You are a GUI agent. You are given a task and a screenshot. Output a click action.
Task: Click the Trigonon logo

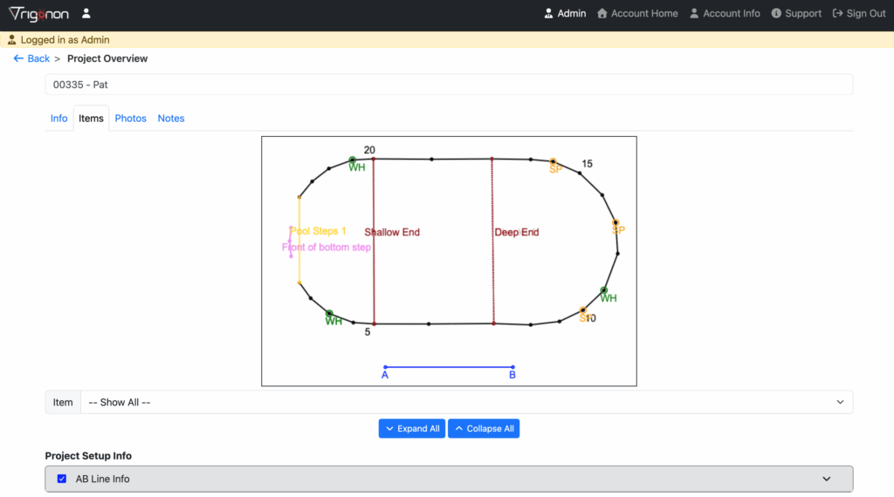pyautogui.click(x=38, y=14)
